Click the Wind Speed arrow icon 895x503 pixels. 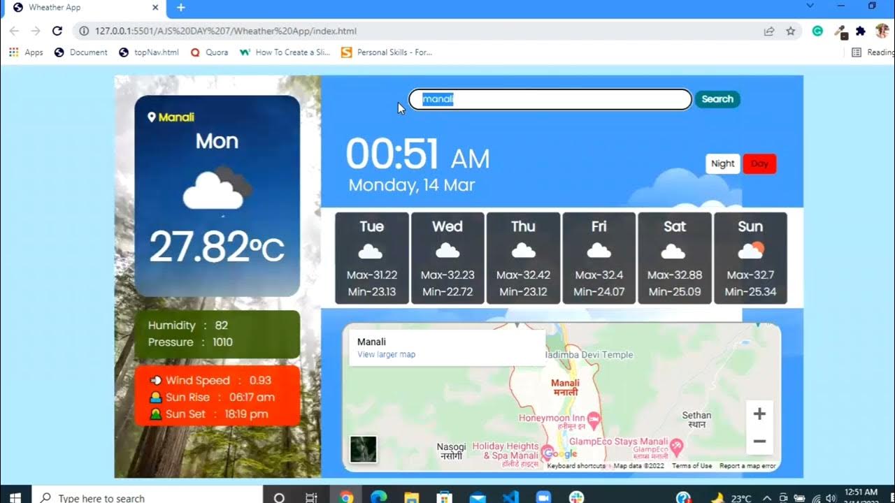[x=155, y=381]
